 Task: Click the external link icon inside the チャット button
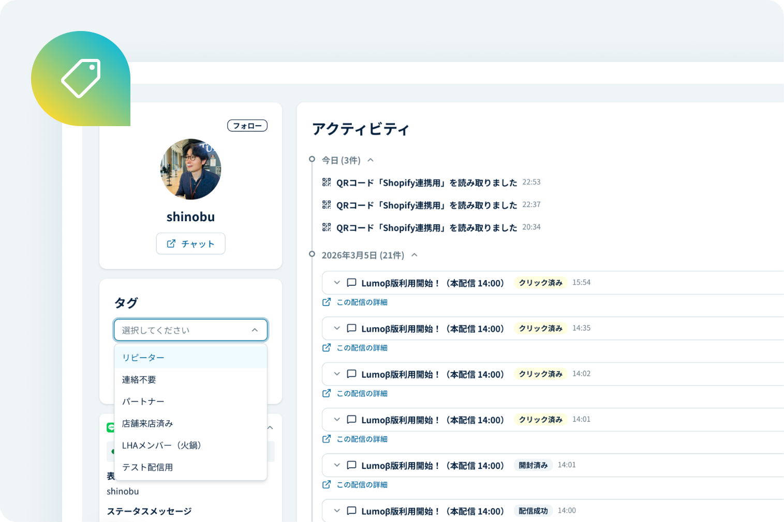pyautogui.click(x=171, y=243)
